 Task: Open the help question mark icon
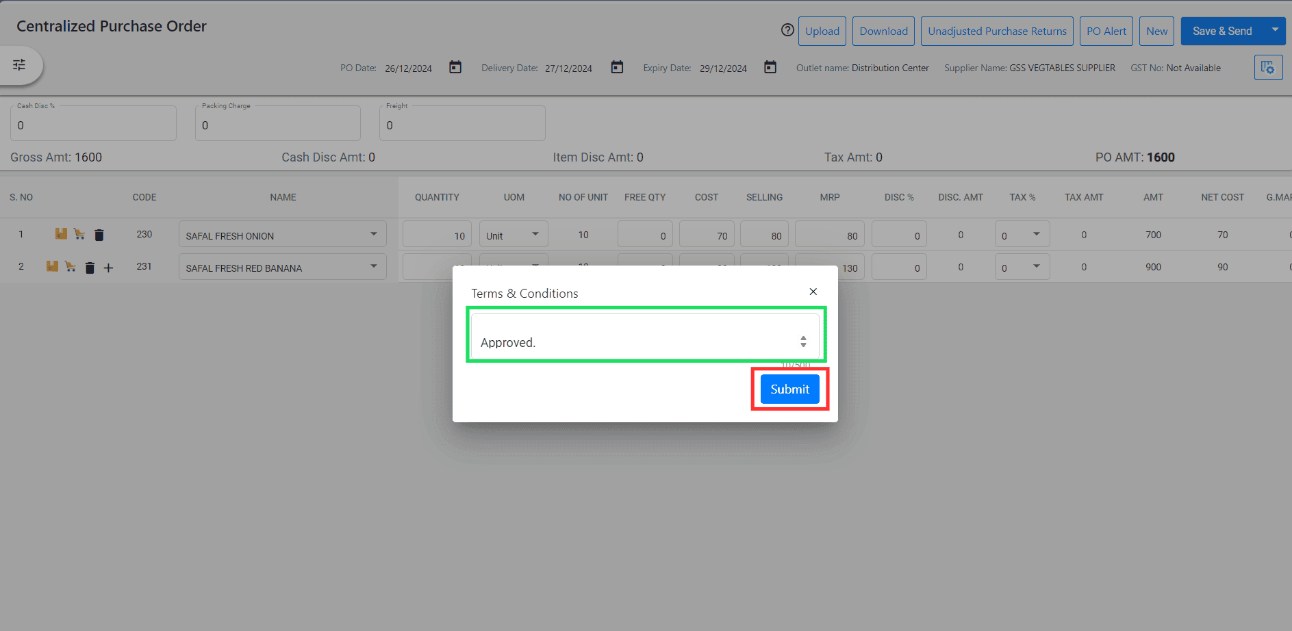pos(787,30)
